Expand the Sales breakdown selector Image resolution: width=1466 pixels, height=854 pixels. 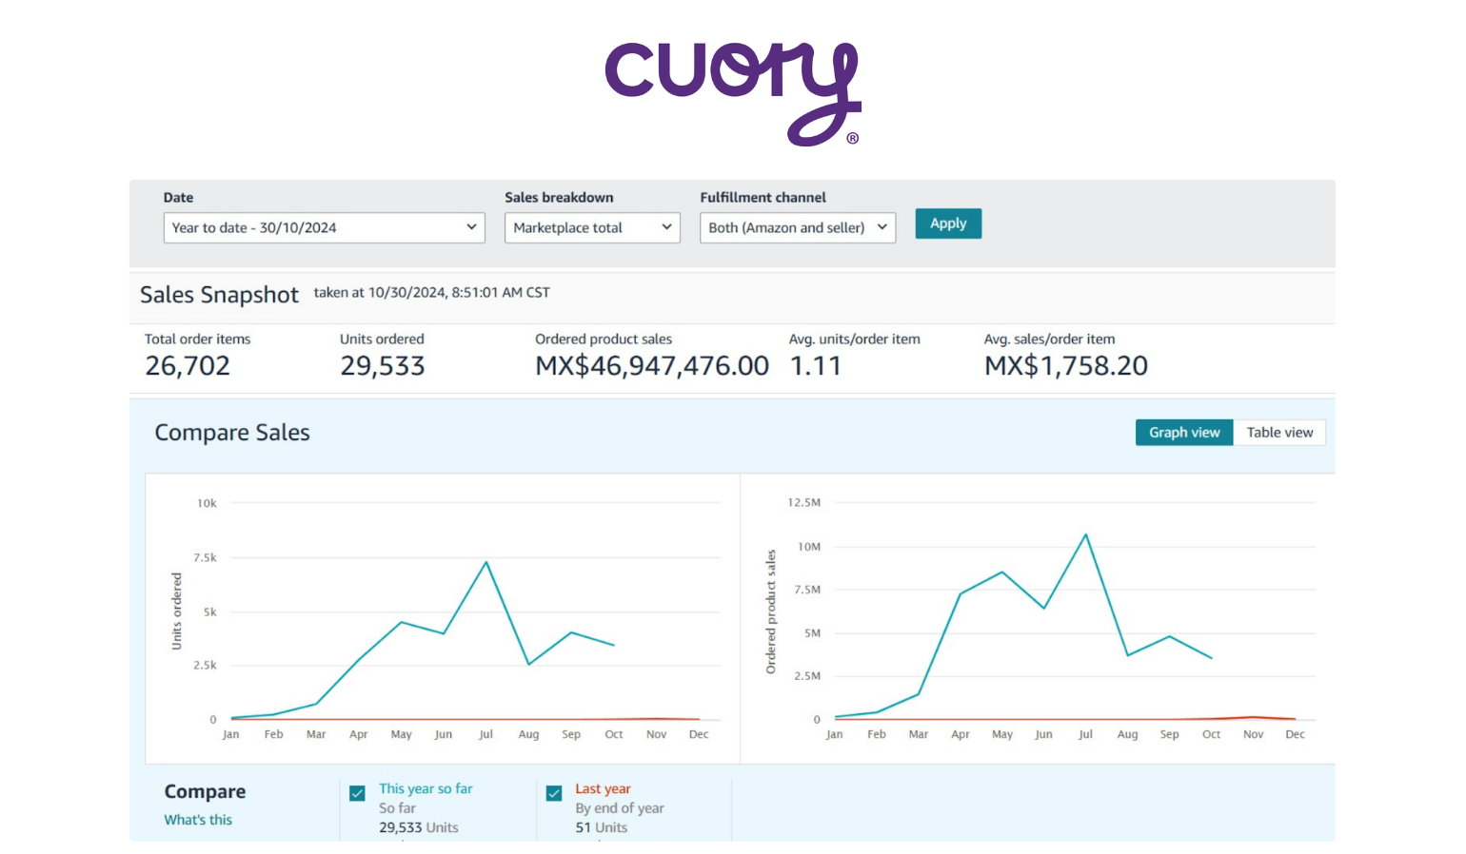[x=591, y=227]
